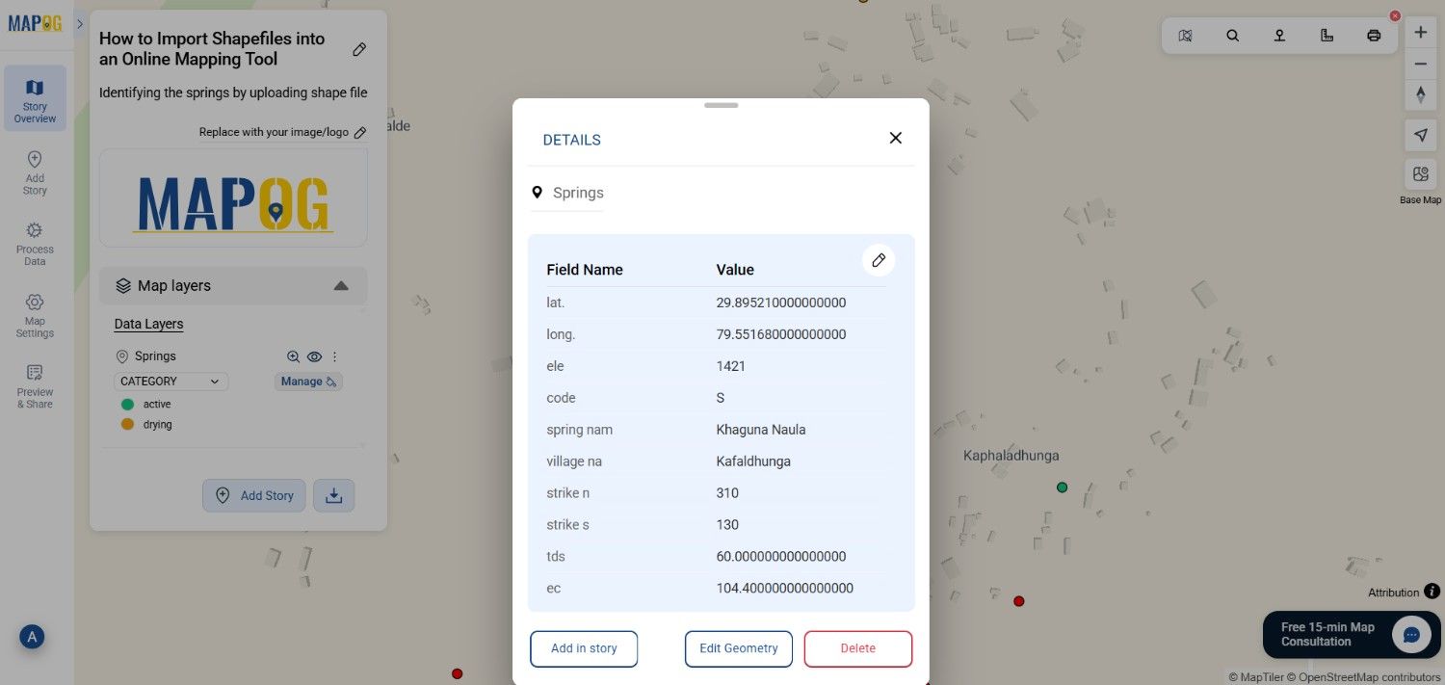Edit field values using the pencil icon
The height and width of the screenshot is (685, 1445).
(x=878, y=260)
